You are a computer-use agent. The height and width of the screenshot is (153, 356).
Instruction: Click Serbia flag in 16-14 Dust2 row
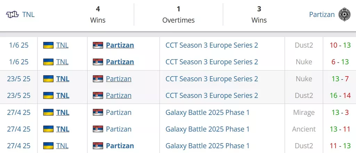98,96
